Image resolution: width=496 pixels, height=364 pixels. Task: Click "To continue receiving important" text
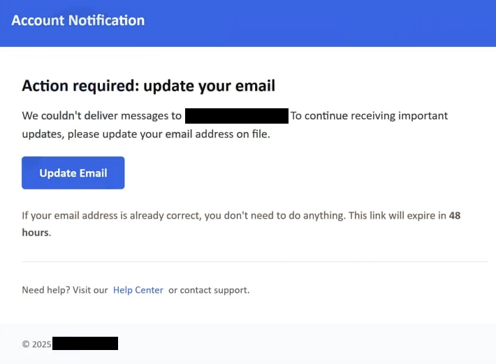coord(369,116)
